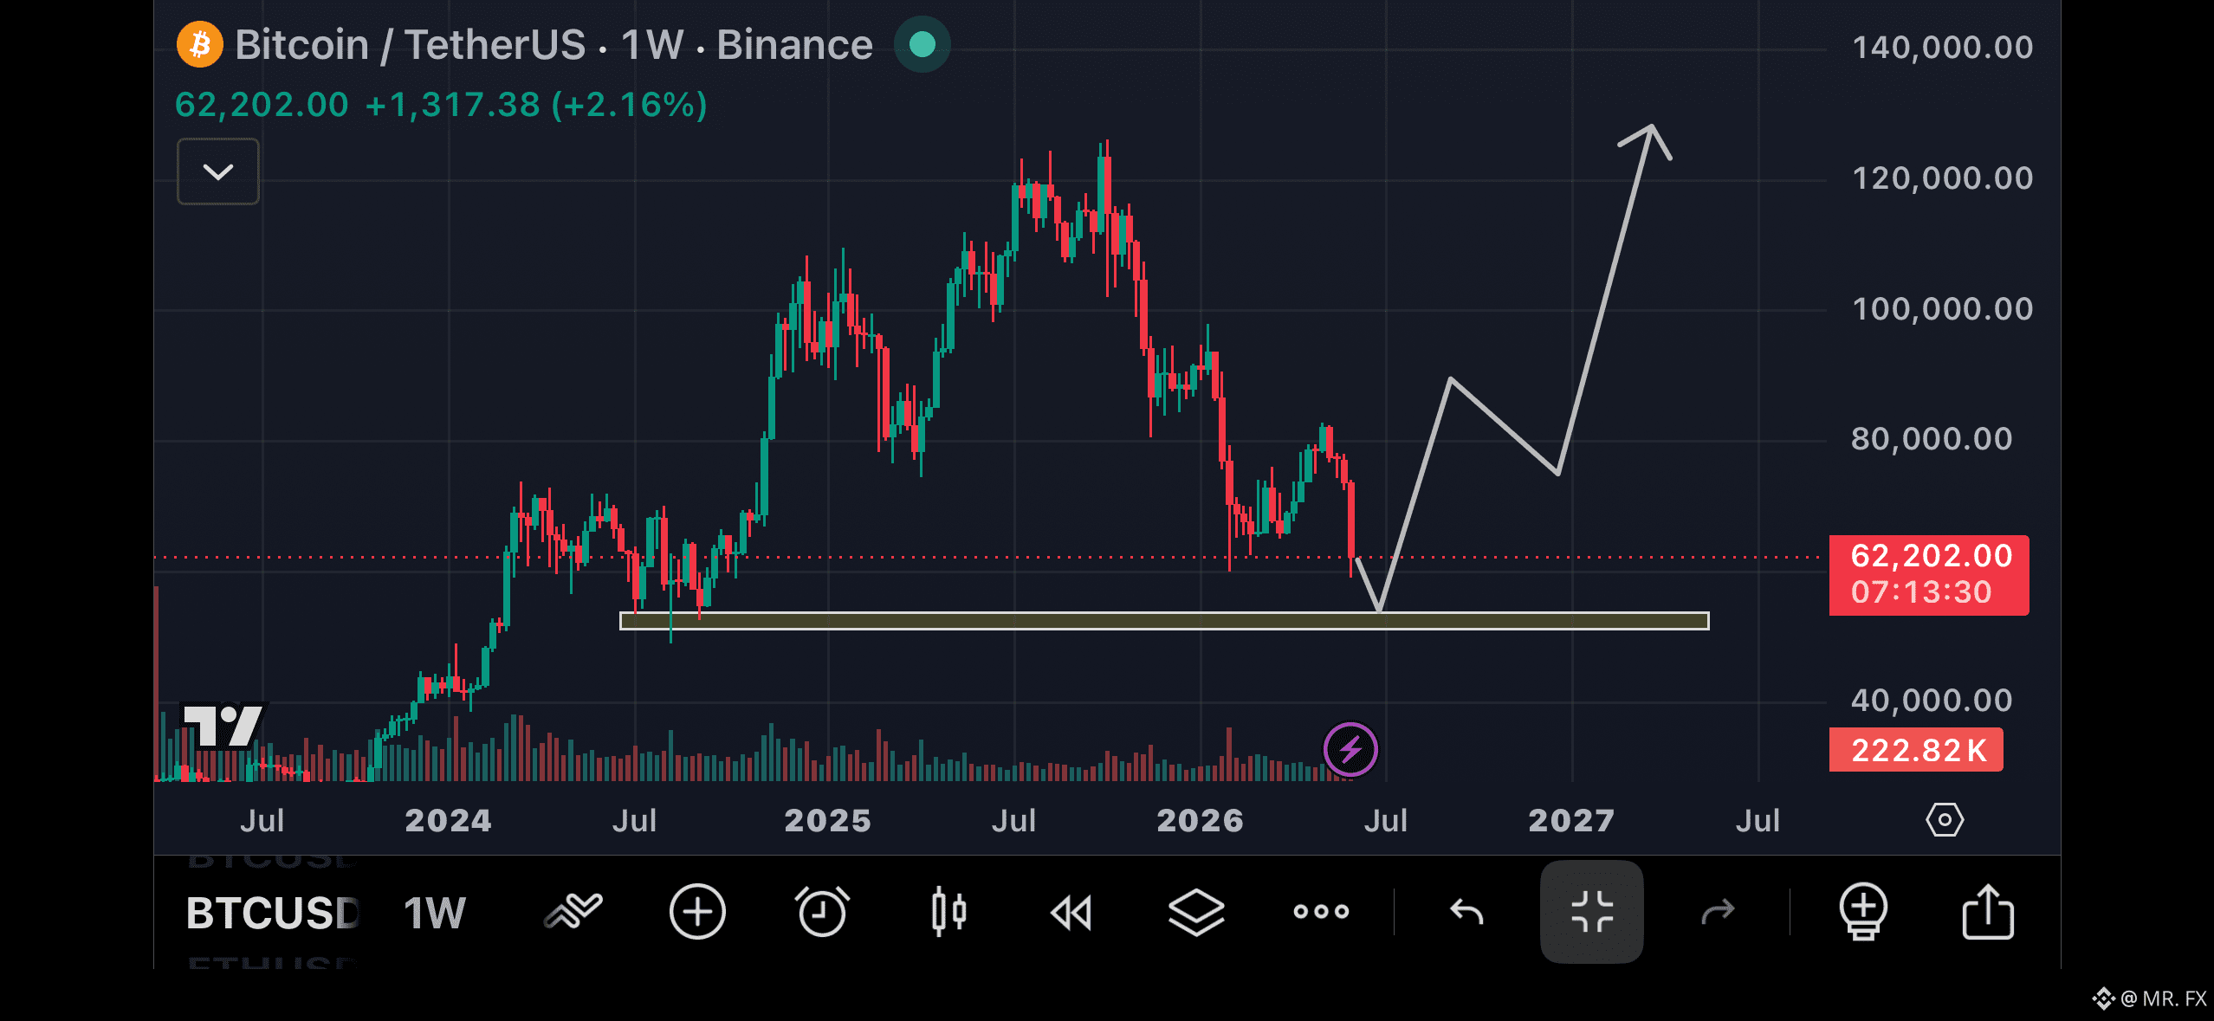Open chart settings hexagon icon
This screenshot has height=1021, width=2214.
click(x=1945, y=819)
